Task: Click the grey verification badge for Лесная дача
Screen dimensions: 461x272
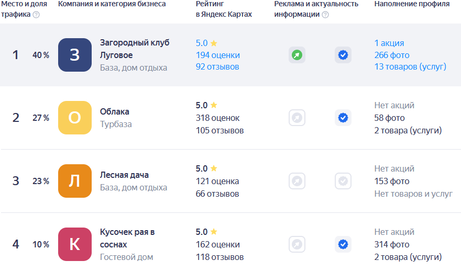Action: [343, 181]
